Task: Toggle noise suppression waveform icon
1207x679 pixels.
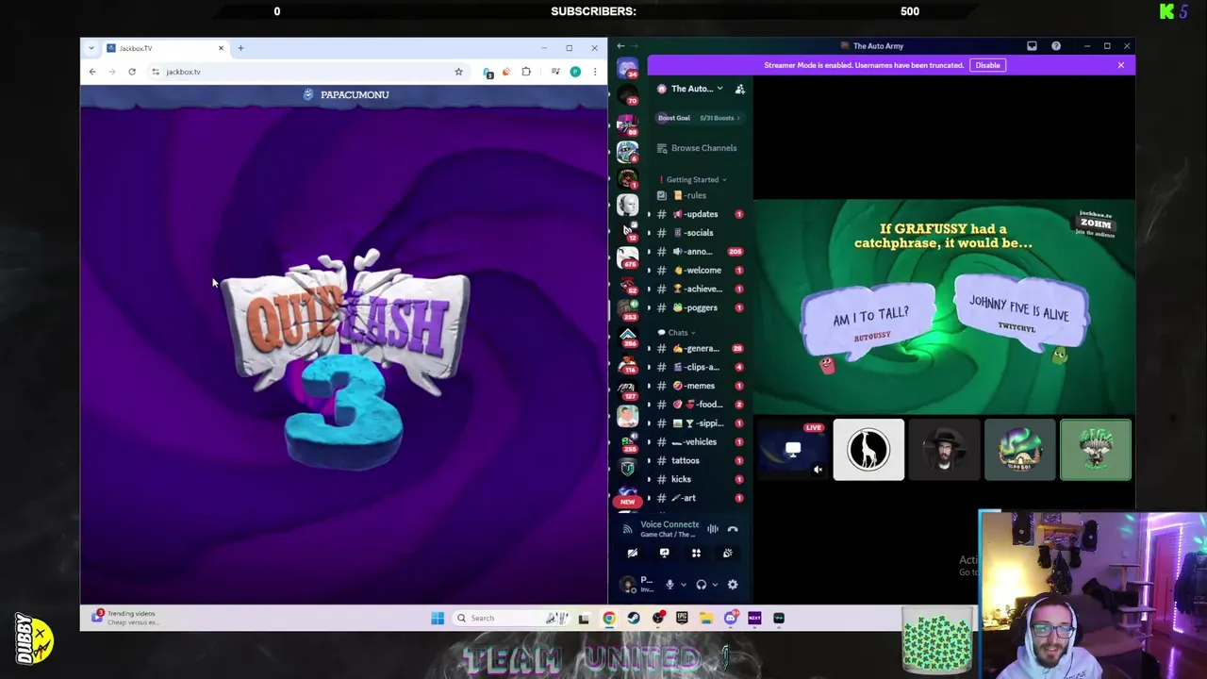Action: tap(713, 529)
